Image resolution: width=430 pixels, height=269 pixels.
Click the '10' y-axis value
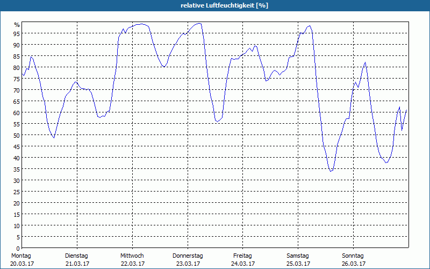click(x=17, y=226)
